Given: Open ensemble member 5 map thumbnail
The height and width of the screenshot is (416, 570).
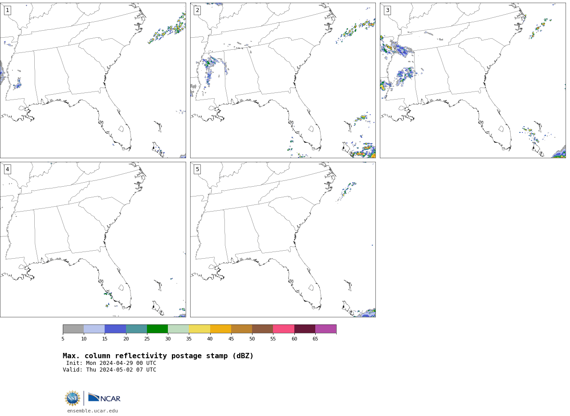Looking at the screenshot, I should (x=283, y=240).
